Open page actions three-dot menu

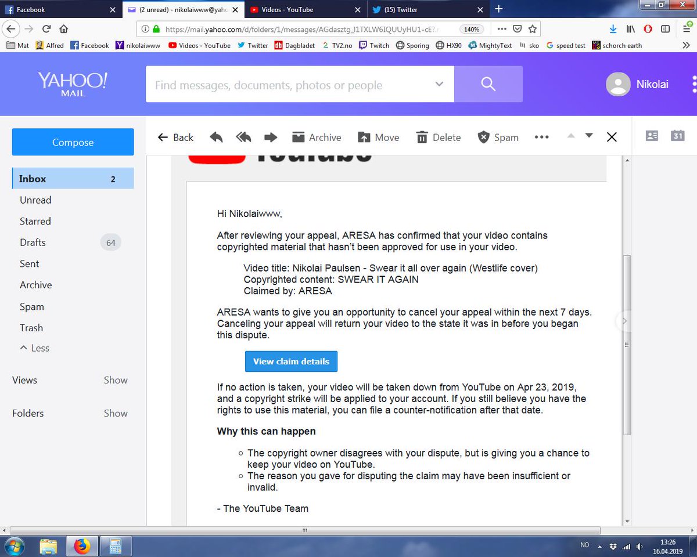[x=502, y=29]
